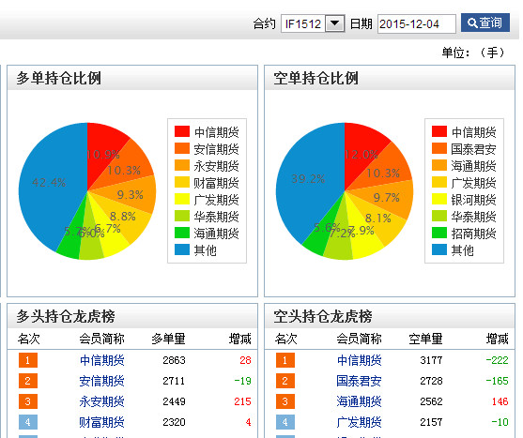Click rank 1 badge in short ranking table
This screenshot has width=523, height=438.
coord(285,360)
